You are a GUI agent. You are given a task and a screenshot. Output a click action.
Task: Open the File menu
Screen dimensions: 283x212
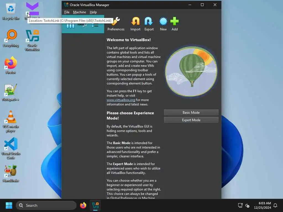point(67,12)
